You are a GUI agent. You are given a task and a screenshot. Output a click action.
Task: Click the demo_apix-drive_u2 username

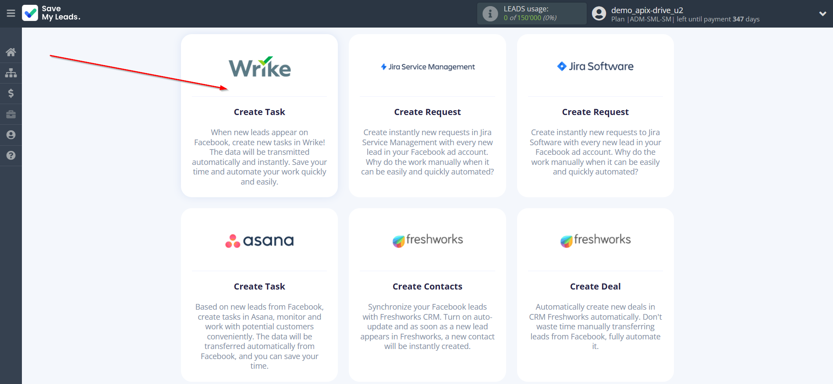pos(647,10)
